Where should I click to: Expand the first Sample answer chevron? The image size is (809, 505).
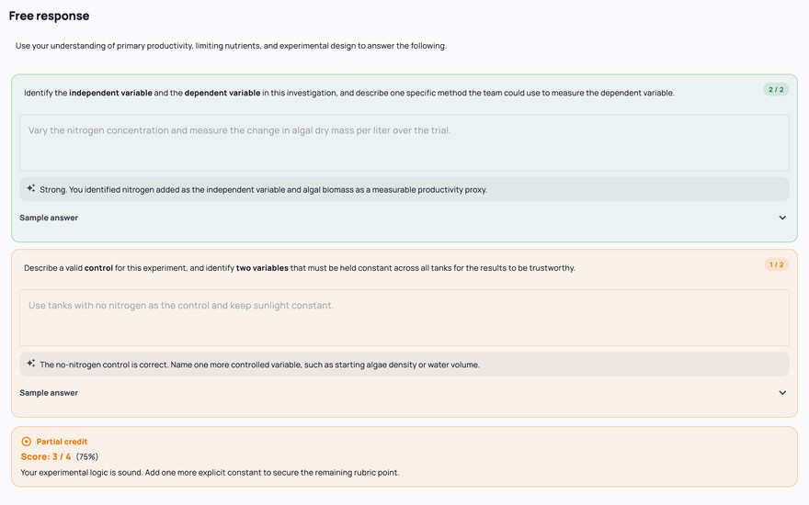(x=782, y=218)
